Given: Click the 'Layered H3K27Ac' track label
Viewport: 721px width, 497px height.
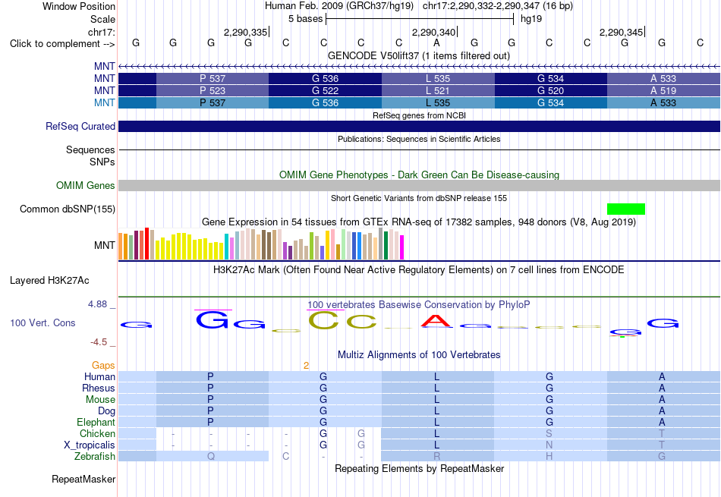Looking at the screenshot, I should point(49,281).
